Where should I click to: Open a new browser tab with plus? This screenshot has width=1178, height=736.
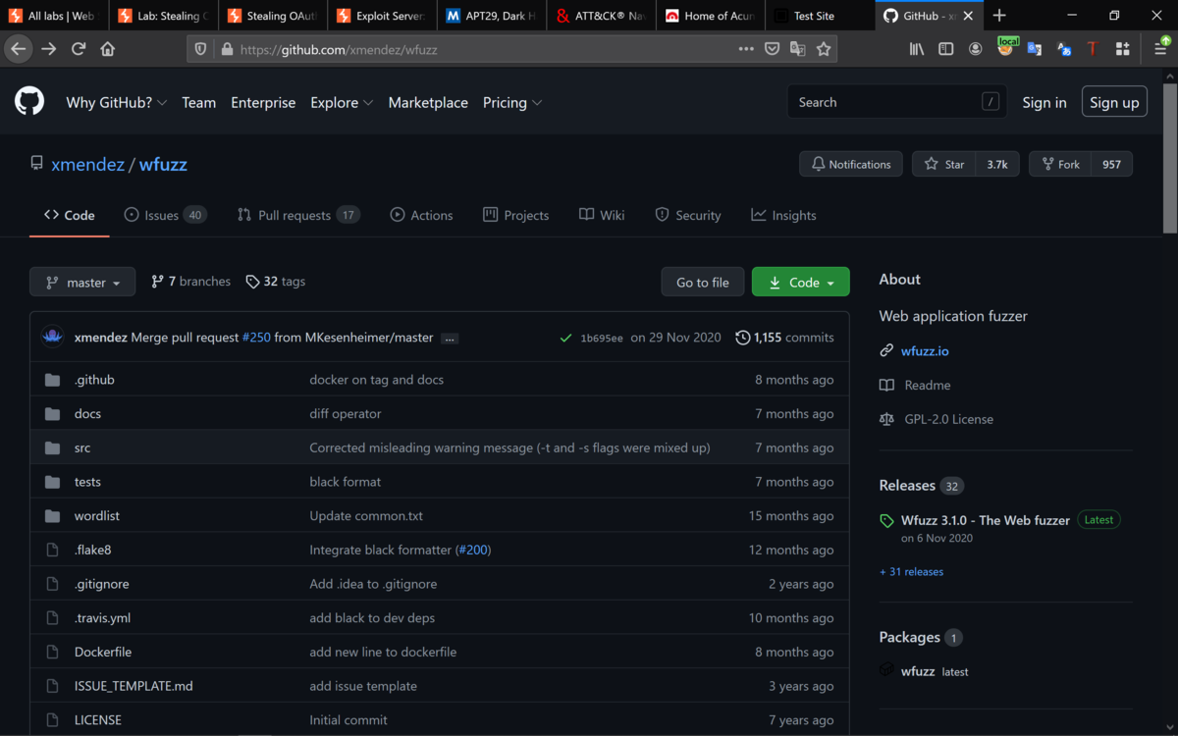(999, 16)
